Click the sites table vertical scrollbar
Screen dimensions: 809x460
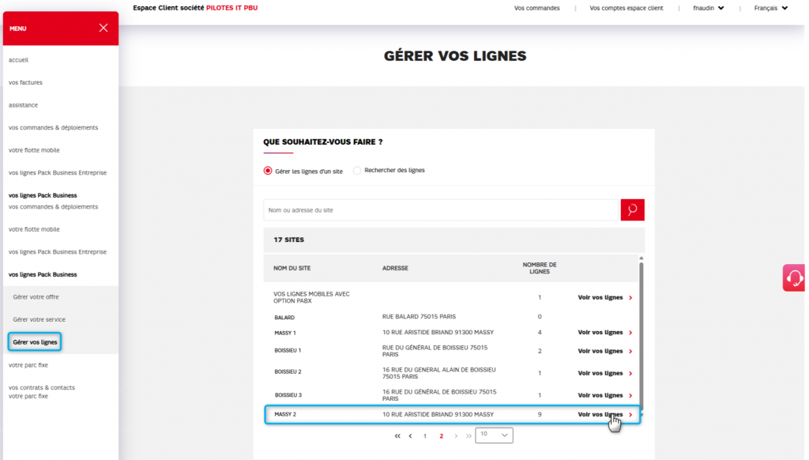pos(641,332)
